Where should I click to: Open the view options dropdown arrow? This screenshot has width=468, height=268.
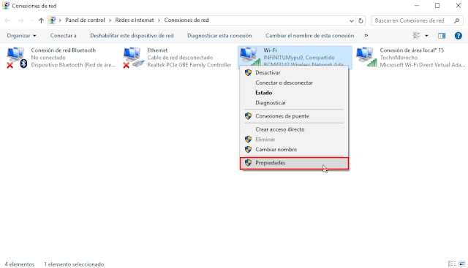[x=426, y=36]
